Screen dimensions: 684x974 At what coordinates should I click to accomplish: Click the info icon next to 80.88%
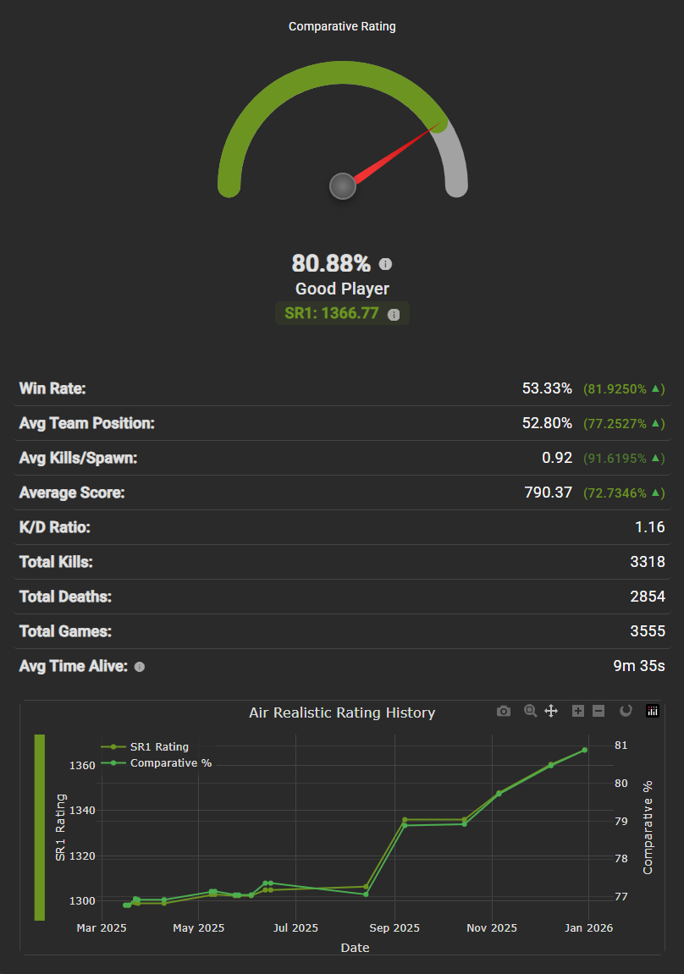click(385, 264)
